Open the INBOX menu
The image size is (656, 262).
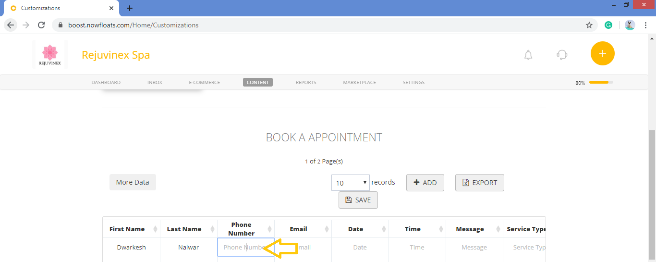(155, 82)
